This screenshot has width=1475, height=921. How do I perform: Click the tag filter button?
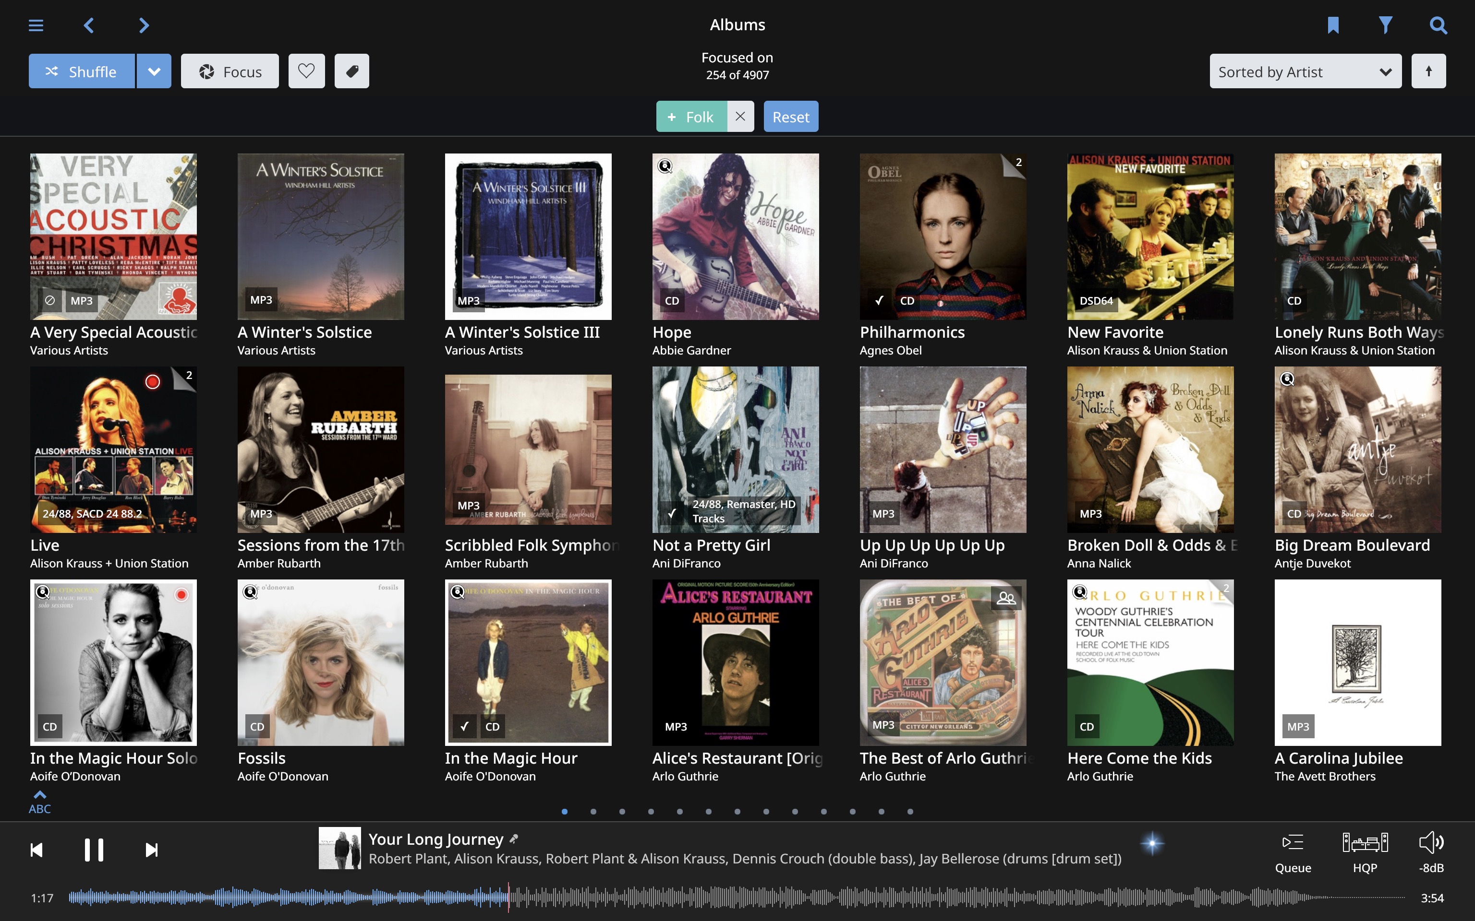[351, 71]
